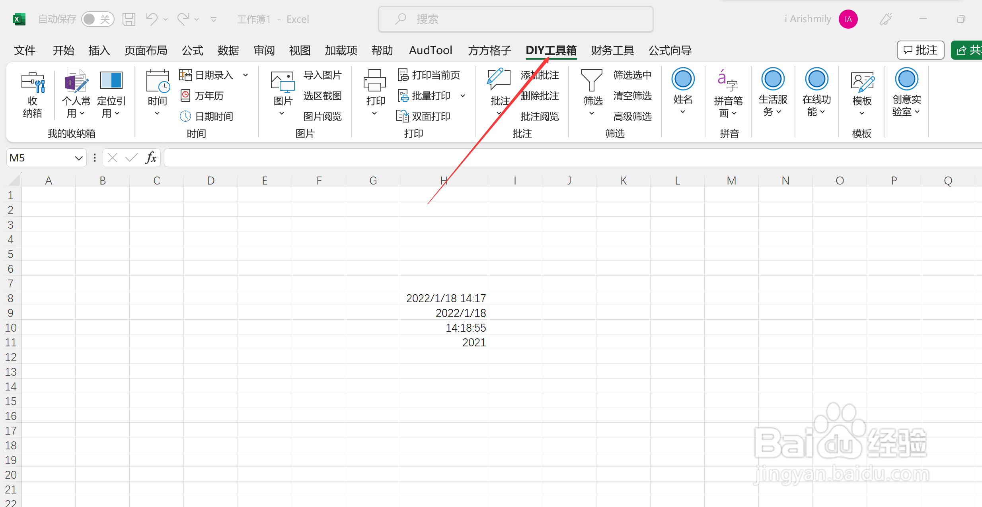Click 批注阅览 comment browse

click(x=540, y=117)
